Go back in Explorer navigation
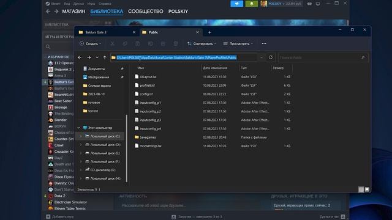 click(x=80, y=57)
